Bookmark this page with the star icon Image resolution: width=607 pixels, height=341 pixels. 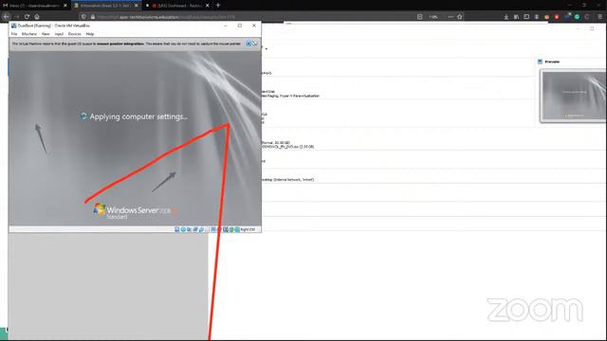(x=459, y=17)
